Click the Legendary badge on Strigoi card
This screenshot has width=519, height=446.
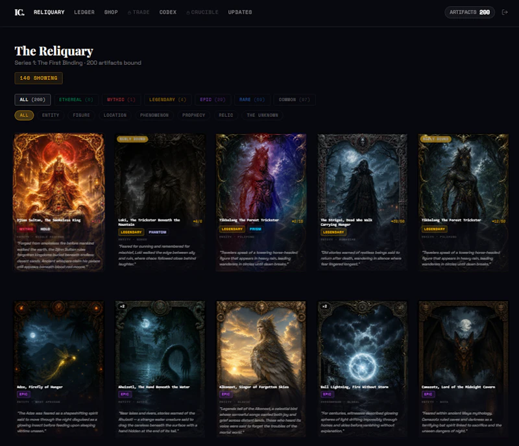[333, 232]
